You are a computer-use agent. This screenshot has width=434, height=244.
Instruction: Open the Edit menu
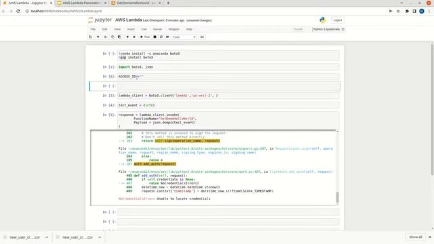pyautogui.click(x=104, y=29)
